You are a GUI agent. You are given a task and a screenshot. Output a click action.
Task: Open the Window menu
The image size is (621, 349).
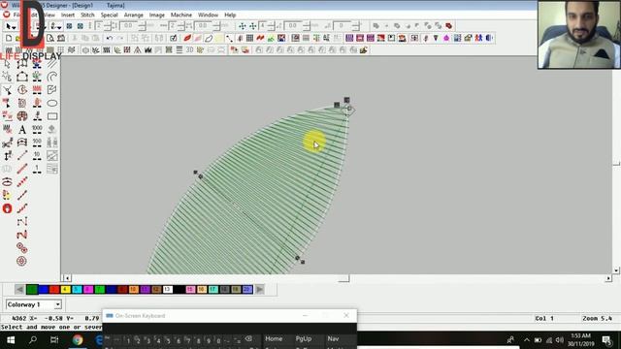coord(208,16)
